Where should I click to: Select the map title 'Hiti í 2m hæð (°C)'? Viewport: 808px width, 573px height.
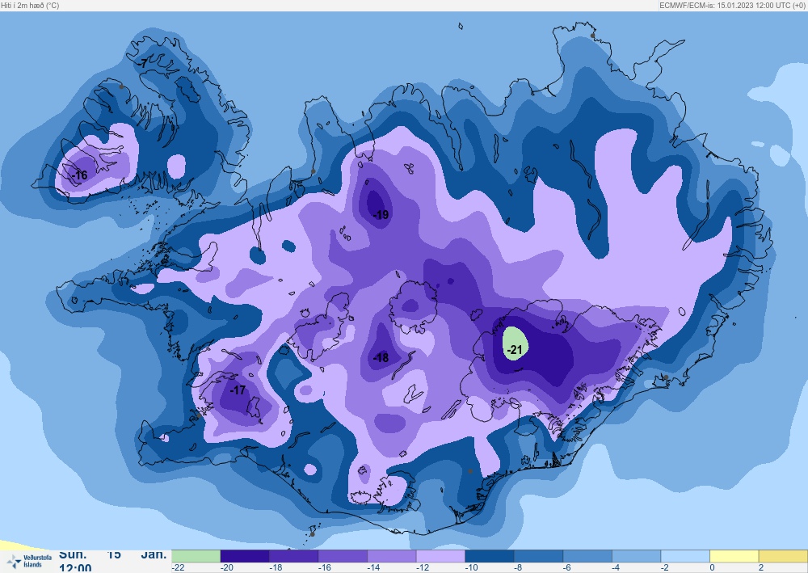point(31,5)
